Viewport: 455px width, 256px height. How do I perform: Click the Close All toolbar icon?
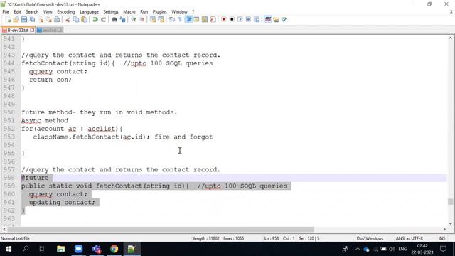[49, 19]
